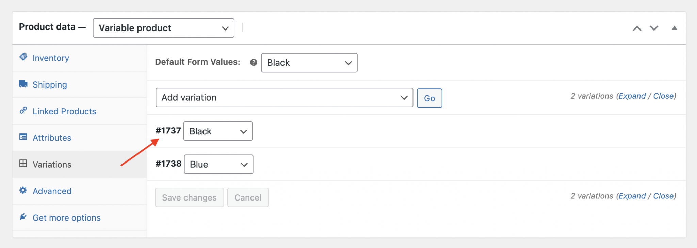697x248 pixels.
Task: Move the Product data panel down
Action: [654, 28]
